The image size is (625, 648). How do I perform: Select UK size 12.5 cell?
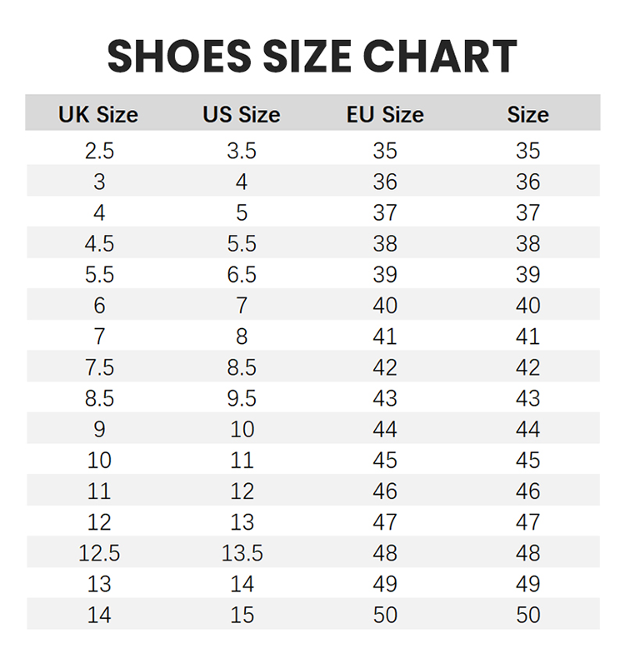coord(99,553)
